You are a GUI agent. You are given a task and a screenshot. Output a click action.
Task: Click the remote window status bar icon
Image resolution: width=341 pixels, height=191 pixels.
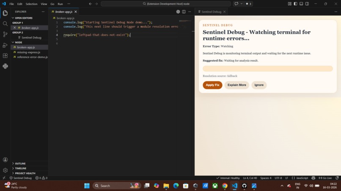(4, 178)
